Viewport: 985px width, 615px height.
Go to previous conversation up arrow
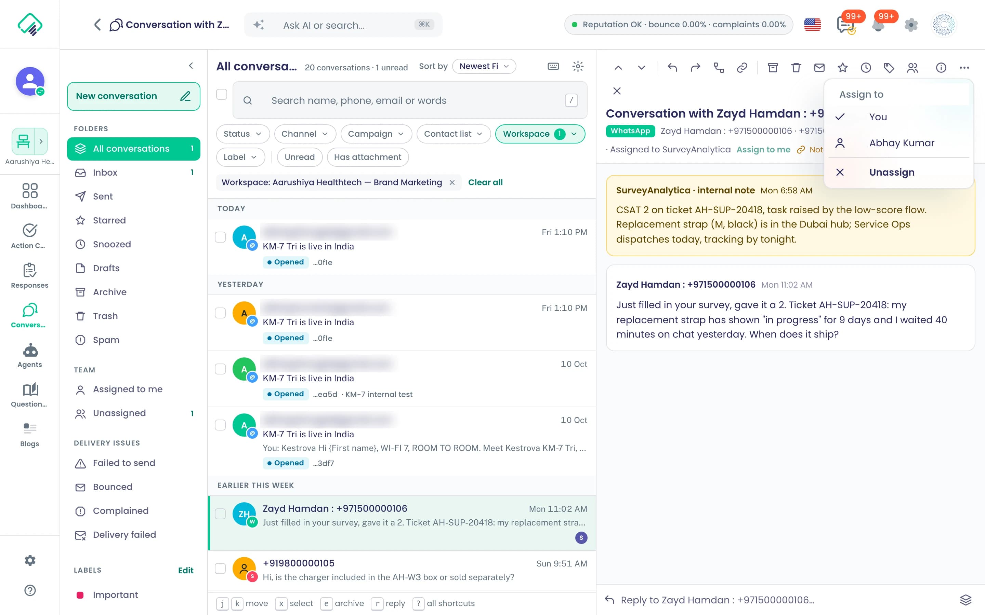coord(618,68)
